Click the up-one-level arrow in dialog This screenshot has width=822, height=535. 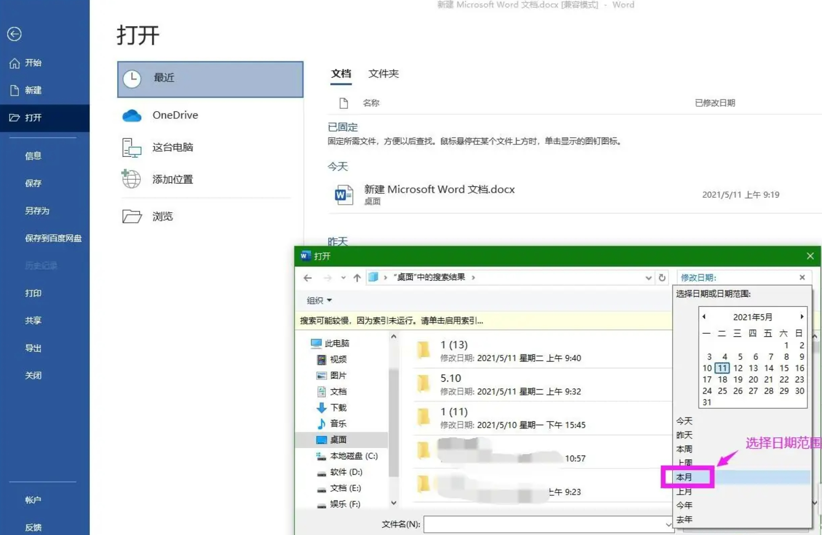coord(357,278)
